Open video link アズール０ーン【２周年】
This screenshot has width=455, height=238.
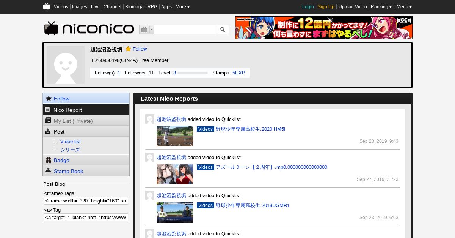pos(271,167)
